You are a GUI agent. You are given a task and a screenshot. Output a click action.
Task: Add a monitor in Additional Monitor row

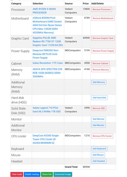point(98,125)
